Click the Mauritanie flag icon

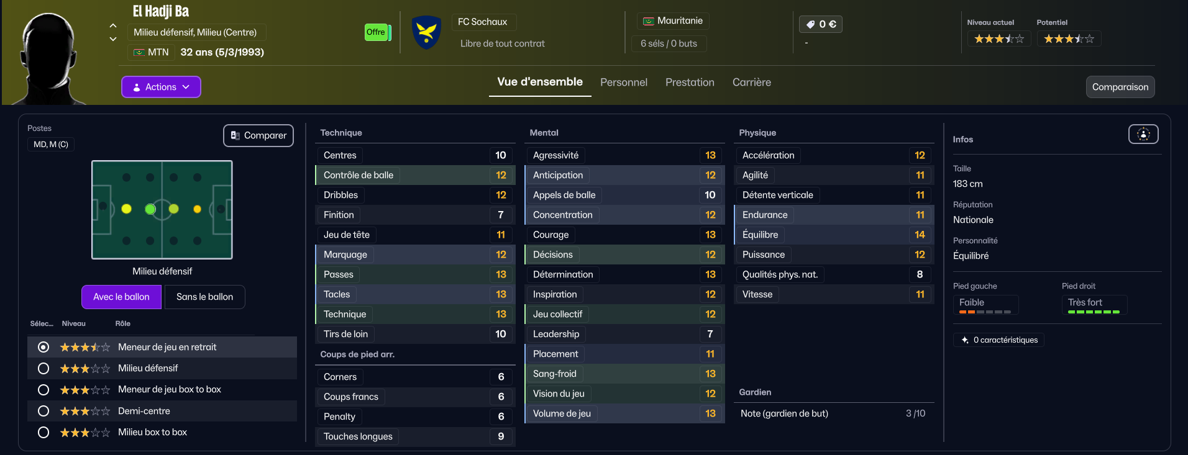pos(648,21)
